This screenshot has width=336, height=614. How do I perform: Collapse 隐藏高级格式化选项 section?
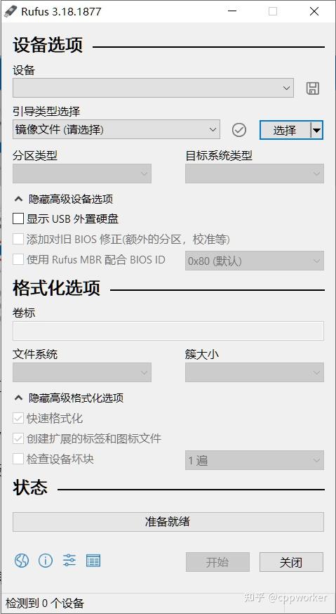pyautogui.click(x=69, y=398)
